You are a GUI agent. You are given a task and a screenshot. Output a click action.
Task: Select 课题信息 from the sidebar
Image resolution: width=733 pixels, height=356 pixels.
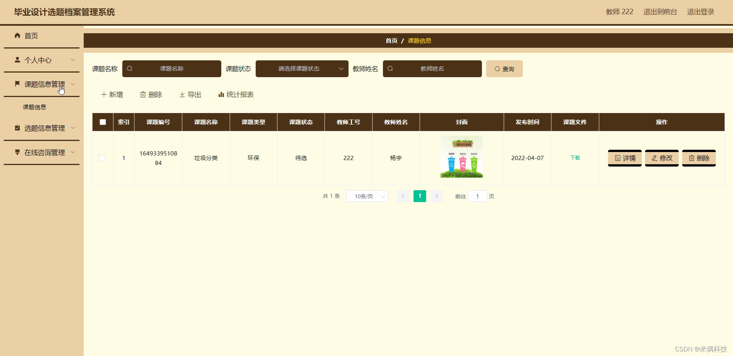pos(35,107)
